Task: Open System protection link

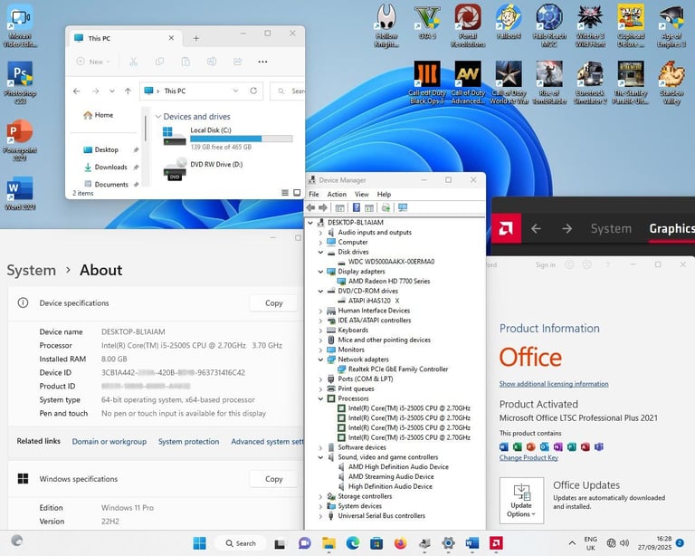Action: (189, 442)
